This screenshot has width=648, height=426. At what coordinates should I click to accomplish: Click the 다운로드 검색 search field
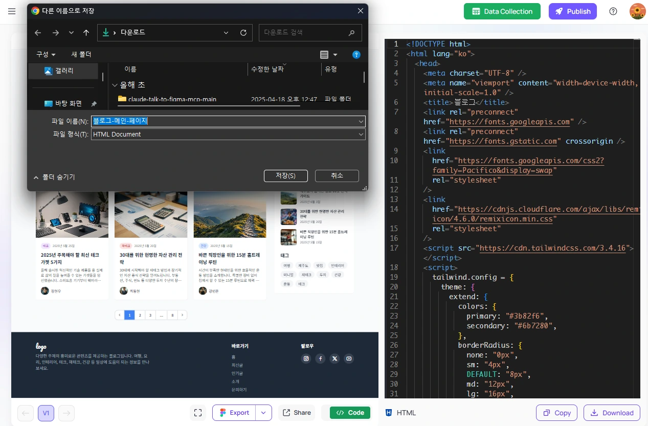click(x=310, y=33)
